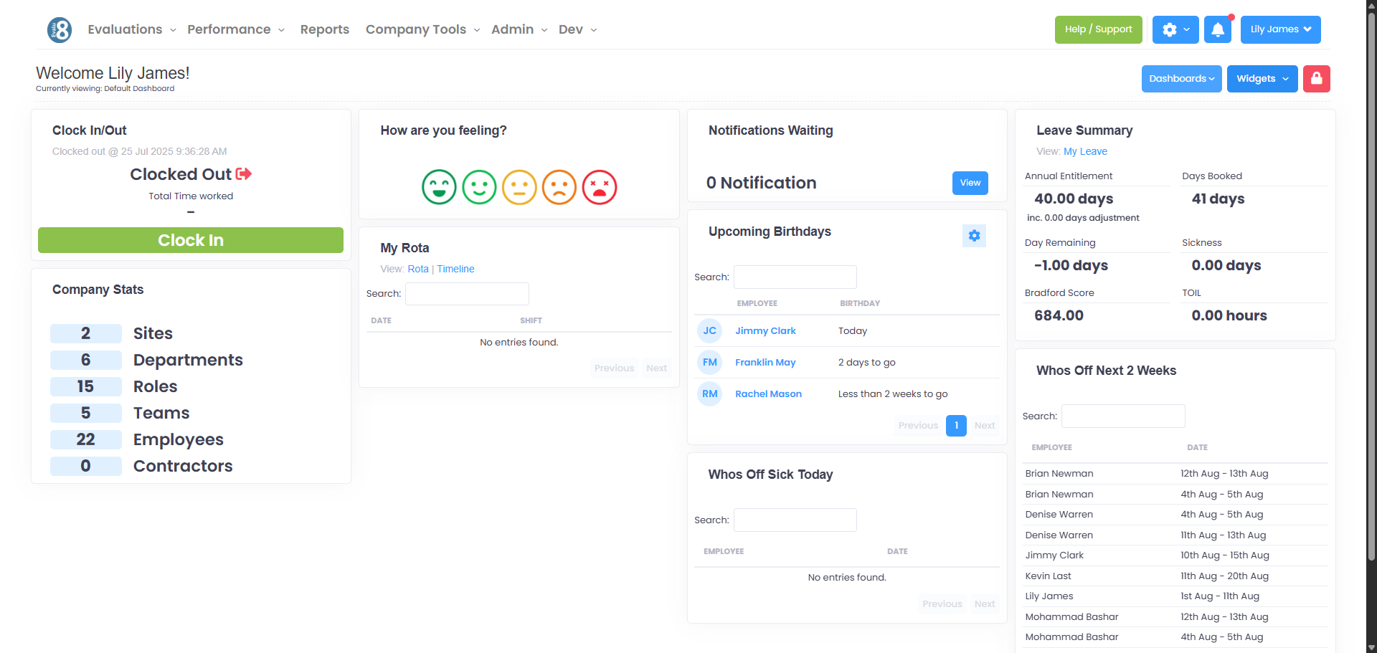This screenshot has width=1377, height=653.
Task: Click the Evalu-8 logo icon
Action: pyautogui.click(x=60, y=29)
